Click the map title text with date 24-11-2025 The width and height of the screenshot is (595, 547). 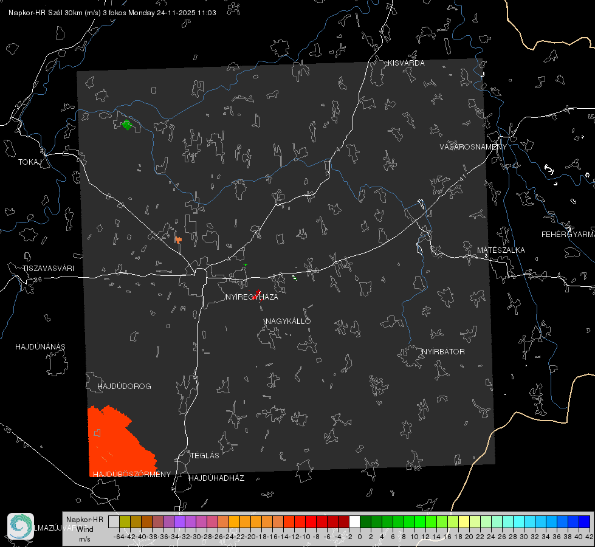point(112,13)
